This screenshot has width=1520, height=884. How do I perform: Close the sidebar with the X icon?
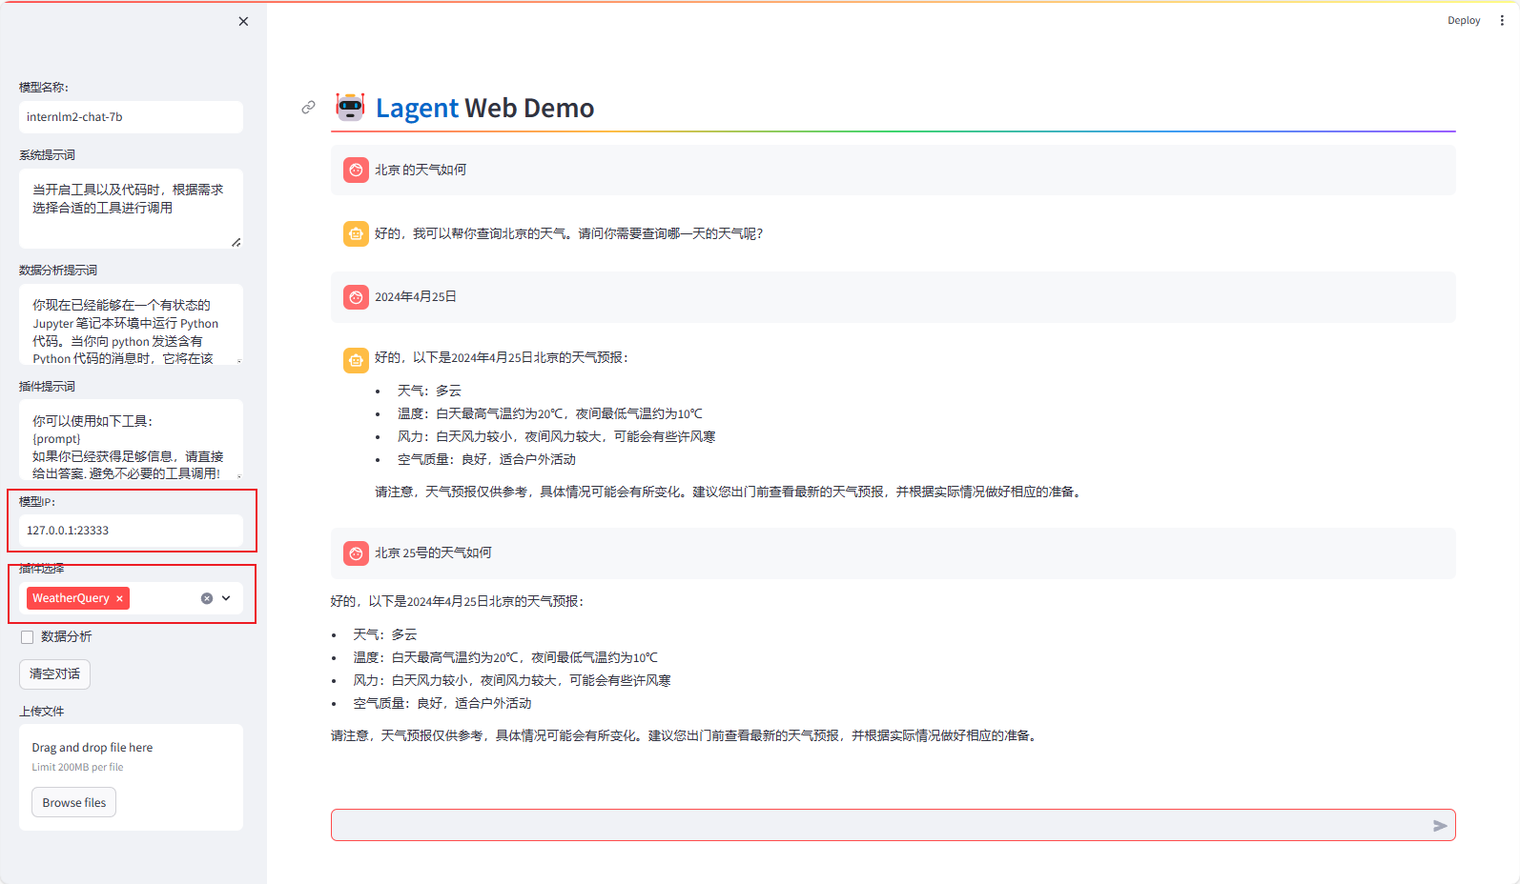(x=243, y=21)
